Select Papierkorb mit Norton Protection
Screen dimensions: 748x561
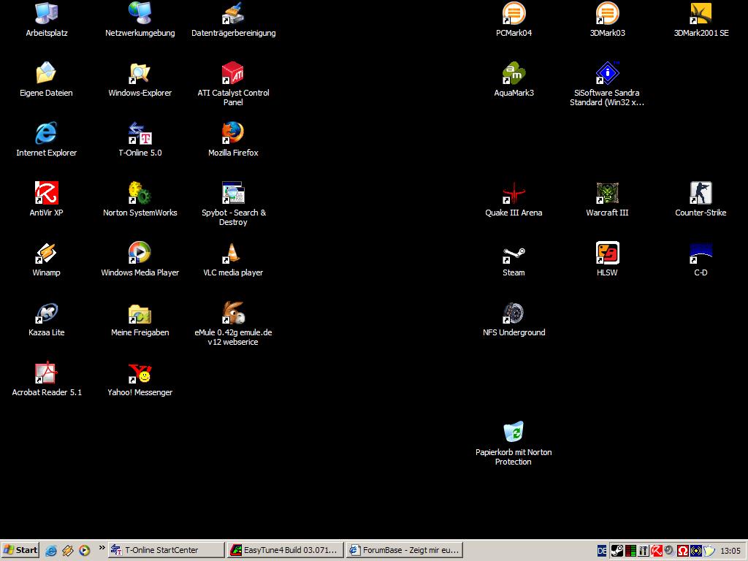pyautogui.click(x=514, y=443)
